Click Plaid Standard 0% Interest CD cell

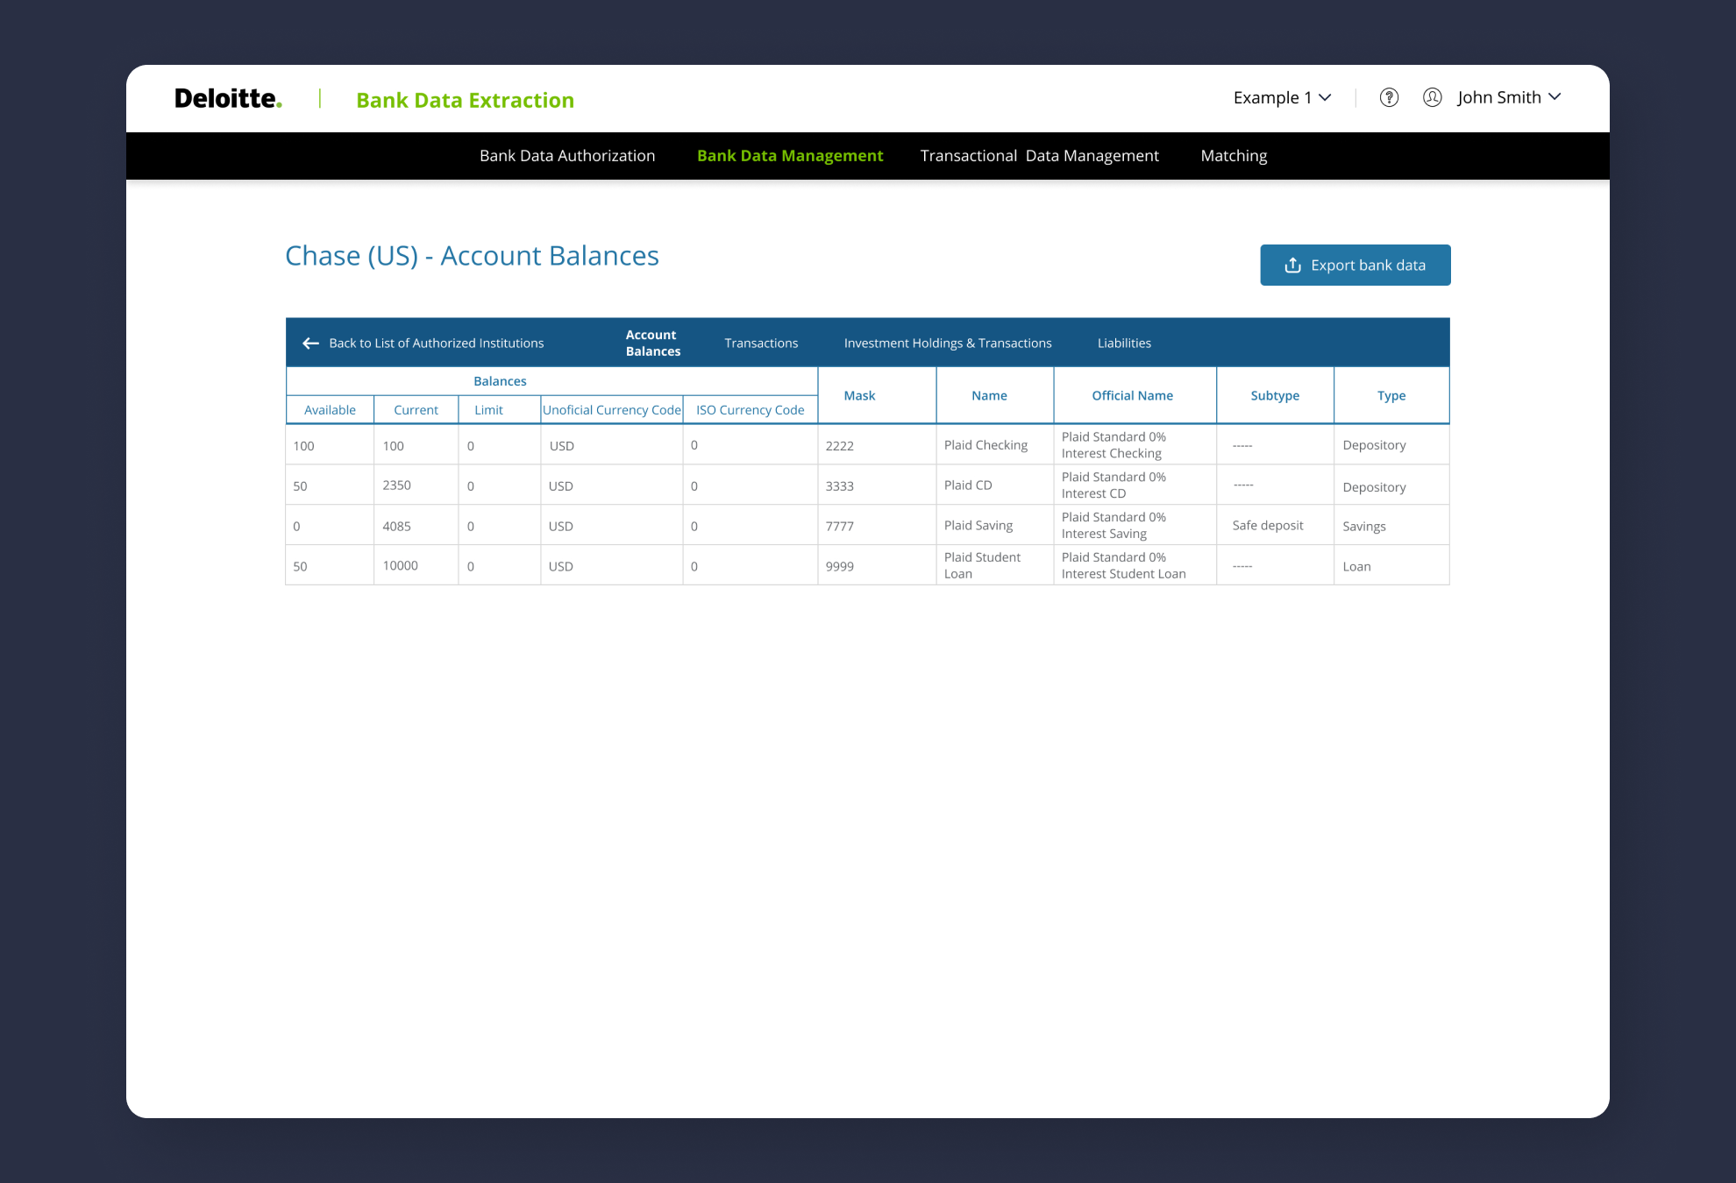(1135, 485)
